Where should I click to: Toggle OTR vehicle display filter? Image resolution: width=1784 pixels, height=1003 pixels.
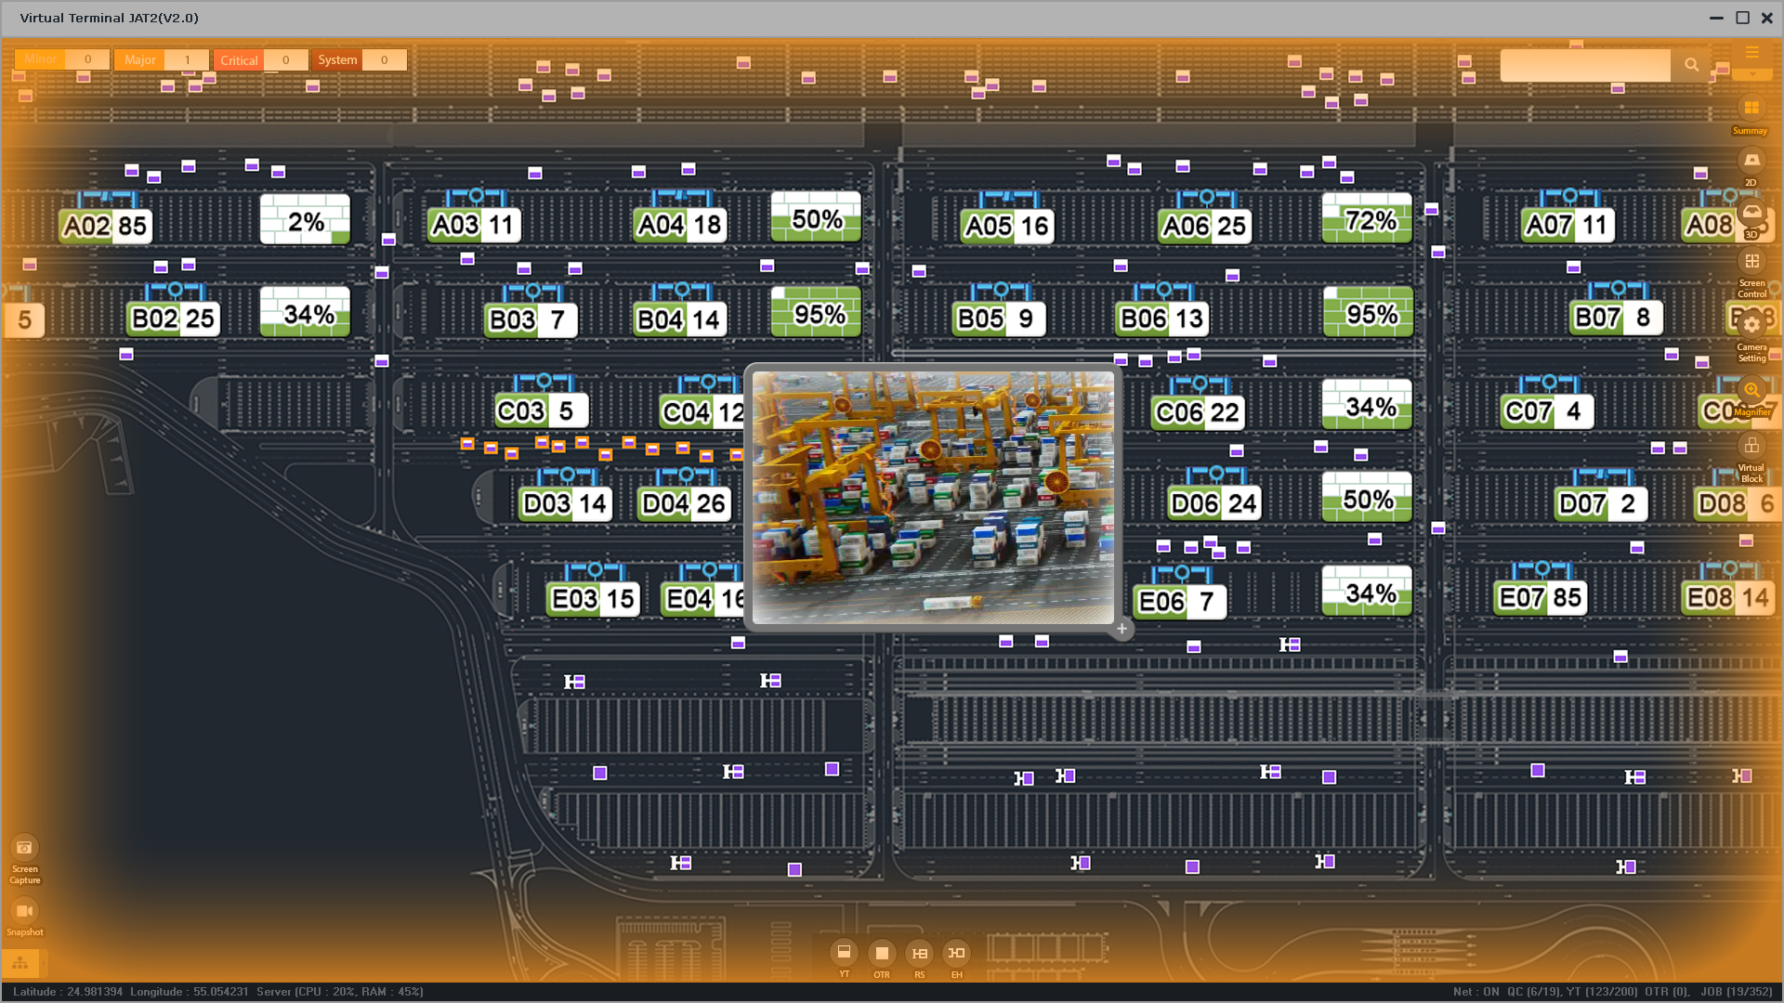coord(882,953)
